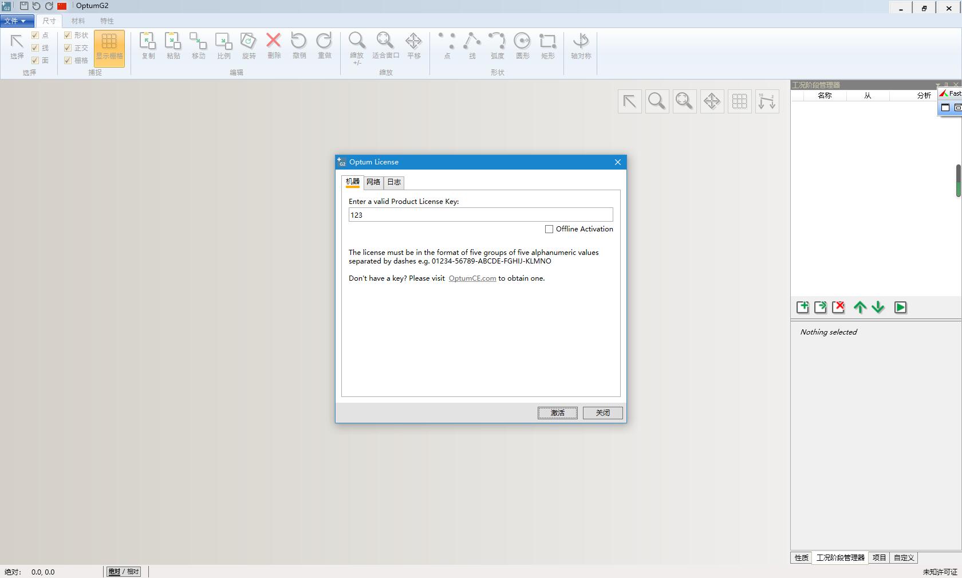Click the save icon in title bar
Image resolution: width=962 pixels, height=578 pixels.
pos(23,6)
